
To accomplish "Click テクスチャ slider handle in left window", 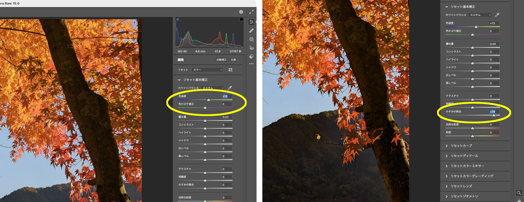I will pyautogui.click(x=205, y=173).
